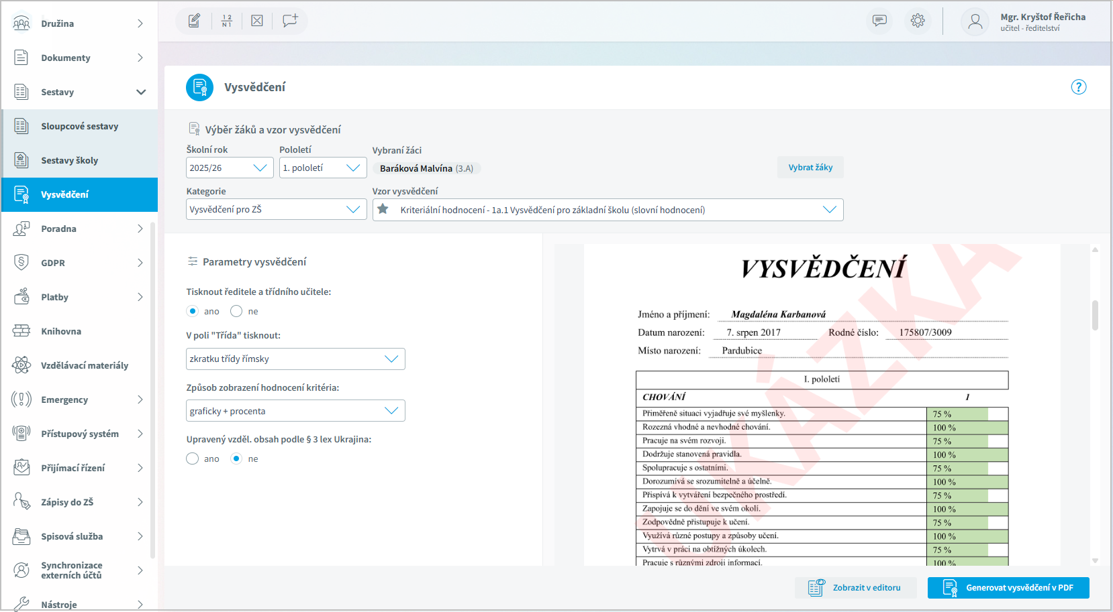Image resolution: width=1113 pixels, height=612 pixels.
Task: Open the Školní rok dropdown
Action: pos(230,168)
